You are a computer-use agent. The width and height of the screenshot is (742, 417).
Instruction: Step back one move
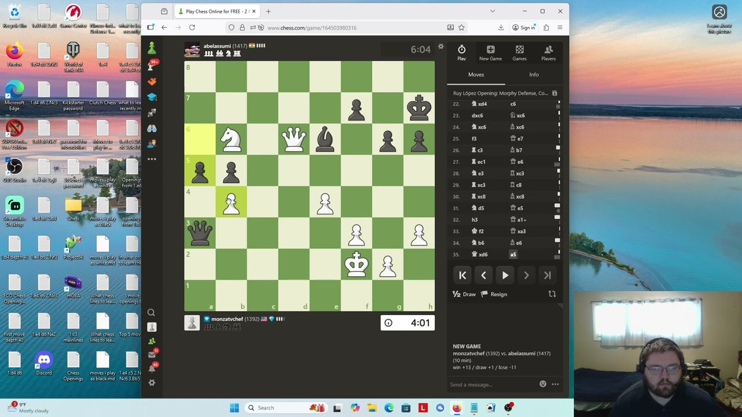click(483, 276)
